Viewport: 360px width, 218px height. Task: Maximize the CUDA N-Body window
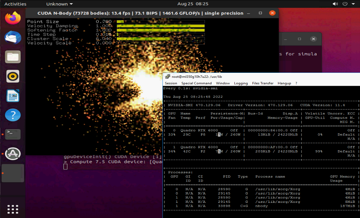click(x=260, y=13)
